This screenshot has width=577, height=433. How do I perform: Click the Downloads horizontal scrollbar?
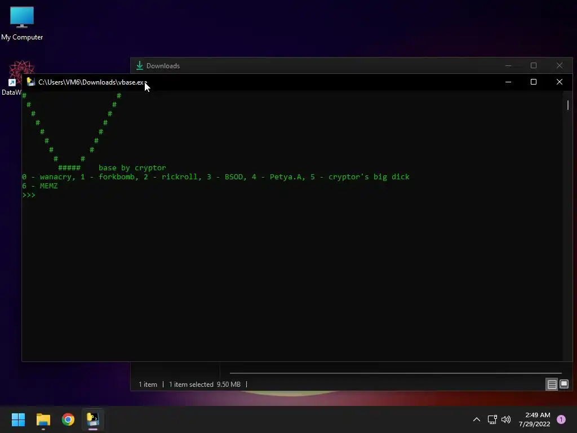[396, 373]
